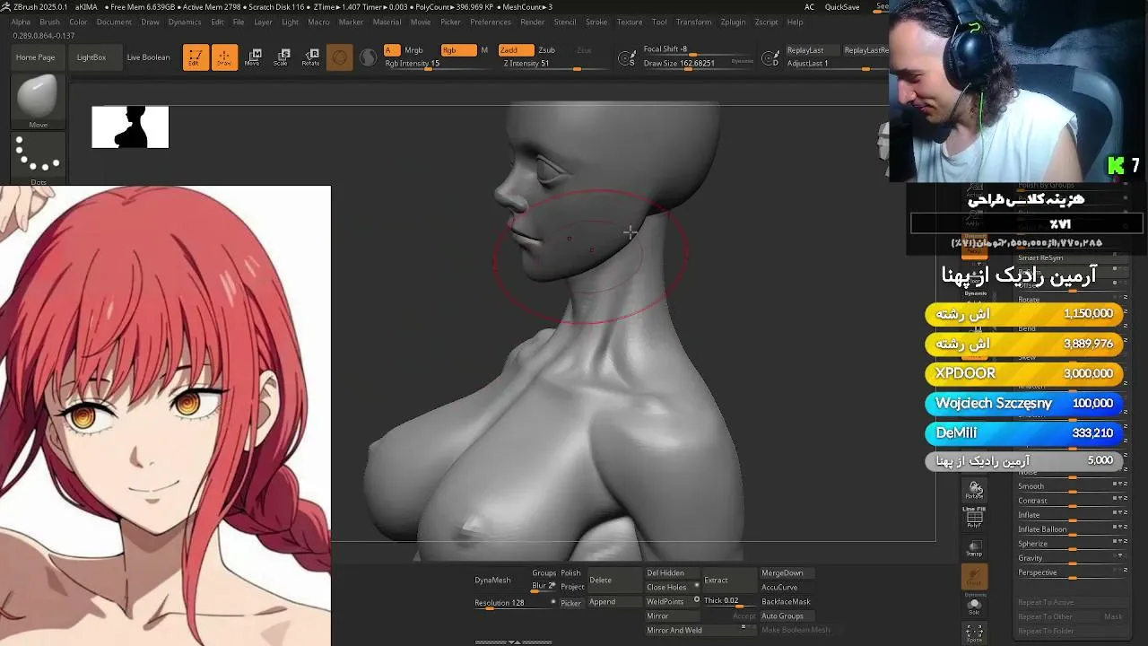Click the half-shaded sphere icon beside the gizmo
This screenshot has height=646, width=1148.
(x=369, y=58)
